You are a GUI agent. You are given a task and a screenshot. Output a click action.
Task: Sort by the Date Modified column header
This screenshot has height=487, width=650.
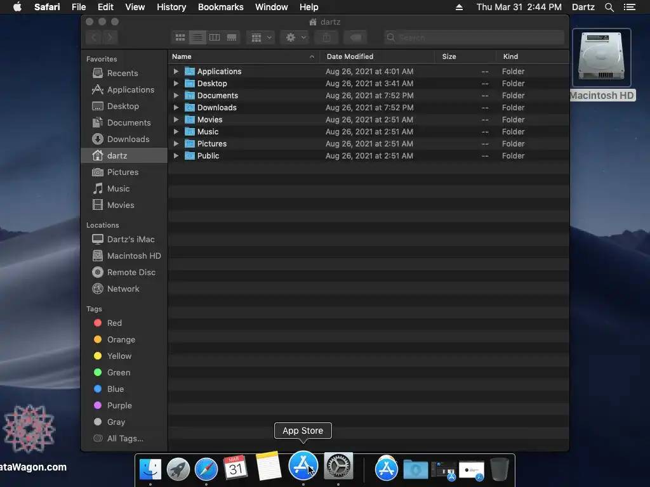(377, 56)
